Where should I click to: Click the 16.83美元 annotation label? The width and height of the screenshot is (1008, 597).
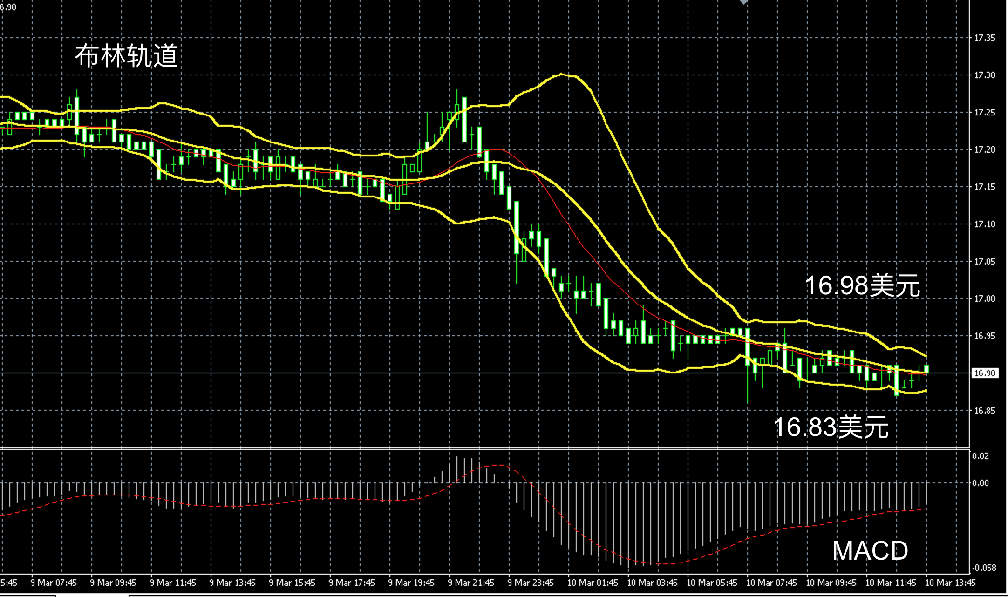coord(831,427)
